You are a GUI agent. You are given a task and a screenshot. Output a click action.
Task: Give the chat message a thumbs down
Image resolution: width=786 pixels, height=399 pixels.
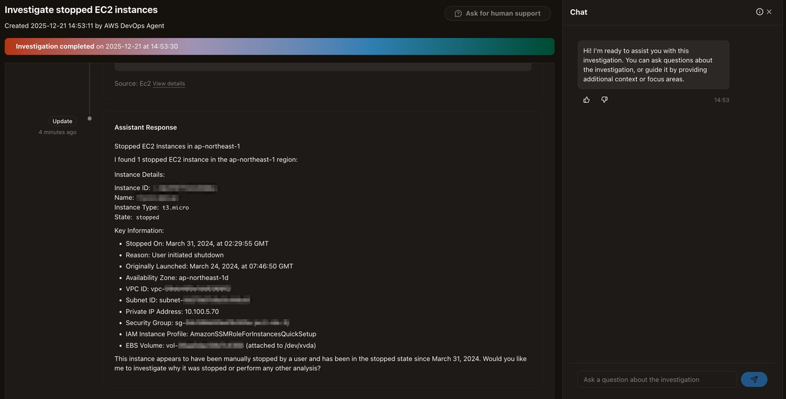click(x=605, y=100)
